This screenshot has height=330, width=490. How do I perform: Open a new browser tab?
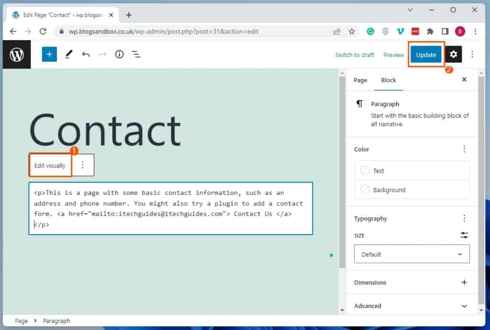pos(129,15)
